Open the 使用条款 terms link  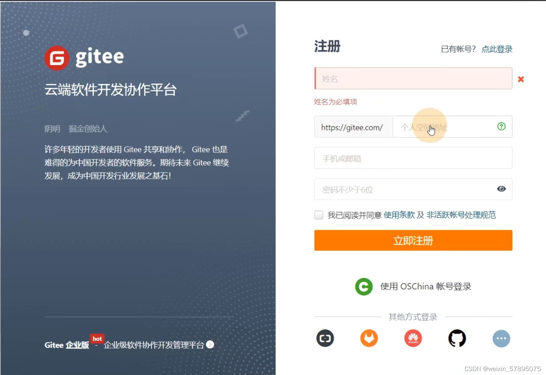(x=399, y=215)
